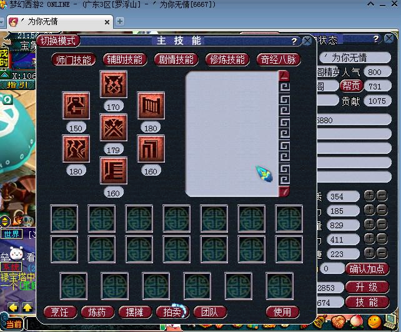
Task: Select the 当前 chat channel
Action: pyautogui.click(x=12, y=324)
